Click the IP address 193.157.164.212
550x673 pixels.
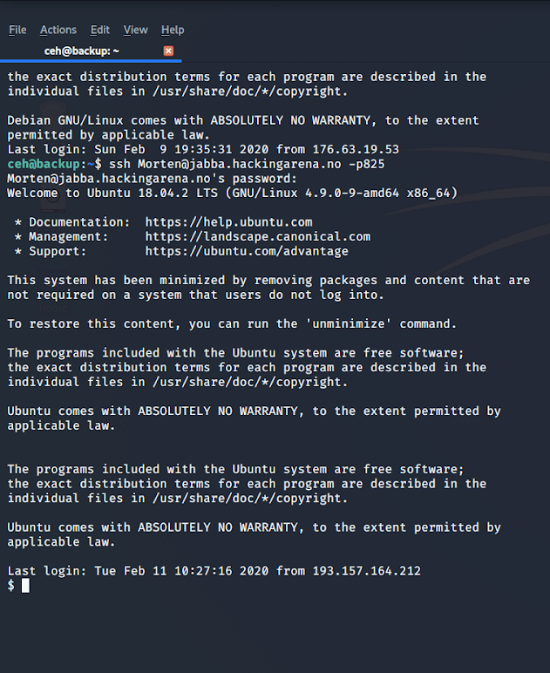[367, 571]
